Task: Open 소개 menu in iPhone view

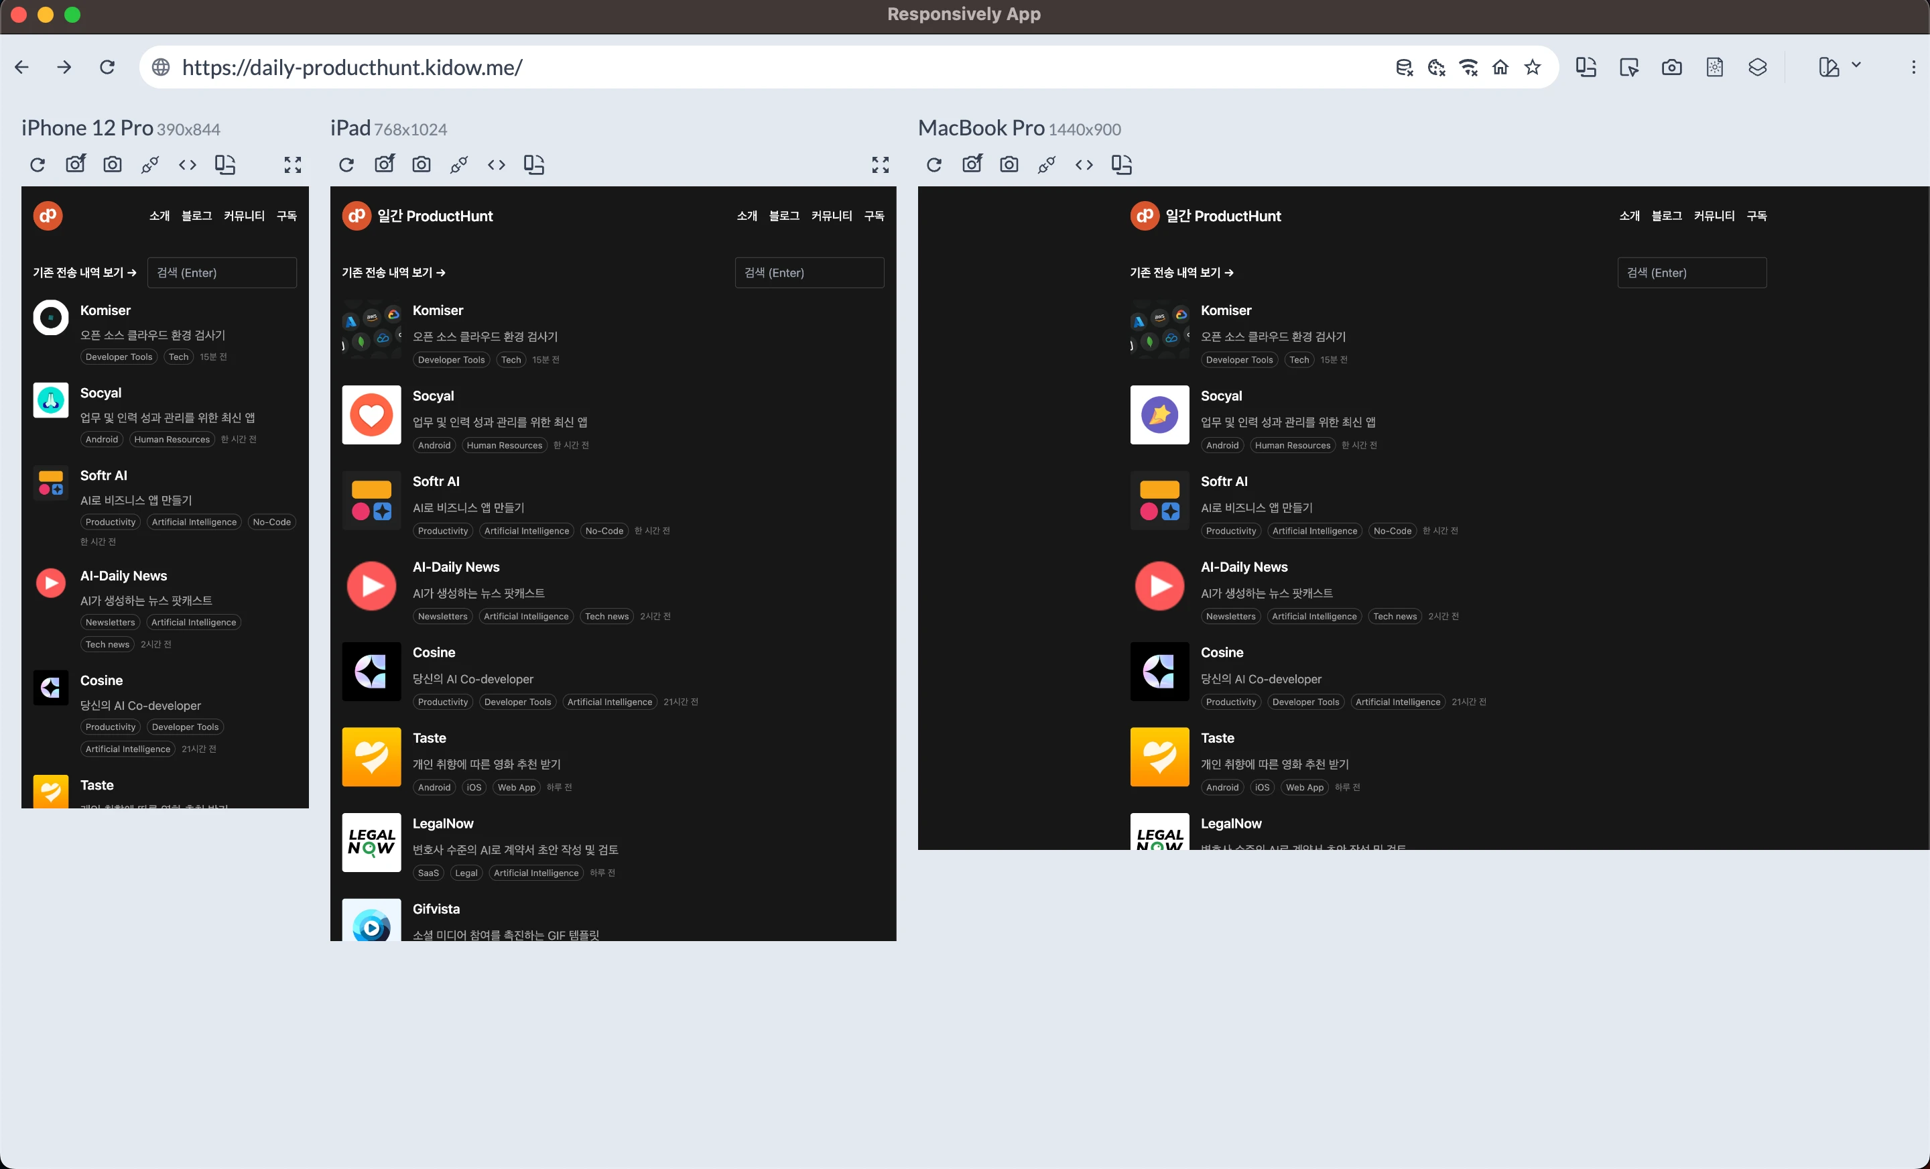Action: coord(159,215)
